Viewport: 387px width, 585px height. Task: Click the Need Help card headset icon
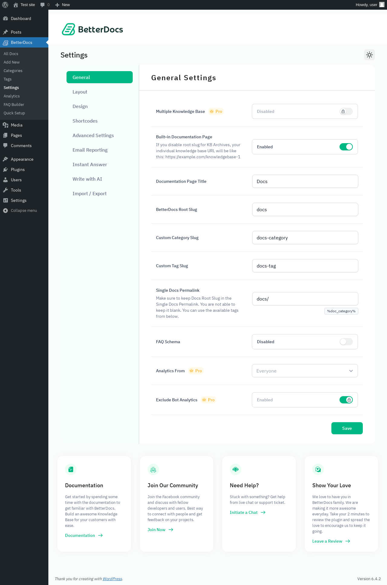pyautogui.click(x=236, y=469)
